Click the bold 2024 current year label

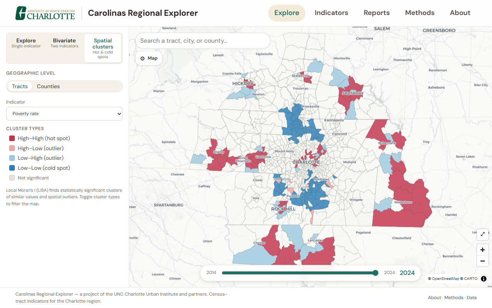(x=407, y=273)
